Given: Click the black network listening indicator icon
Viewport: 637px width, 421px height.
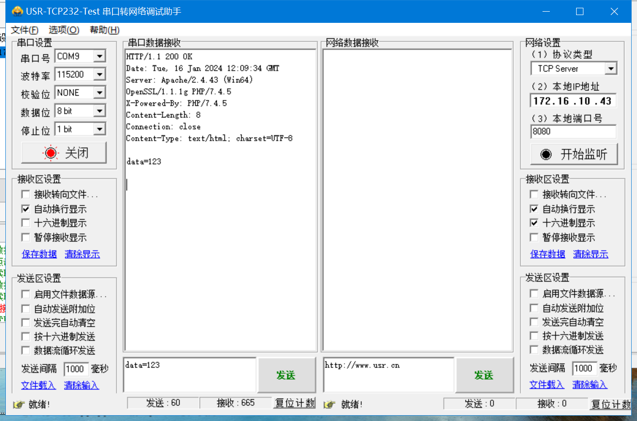Looking at the screenshot, I should pyautogui.click(x=546, y=155).
